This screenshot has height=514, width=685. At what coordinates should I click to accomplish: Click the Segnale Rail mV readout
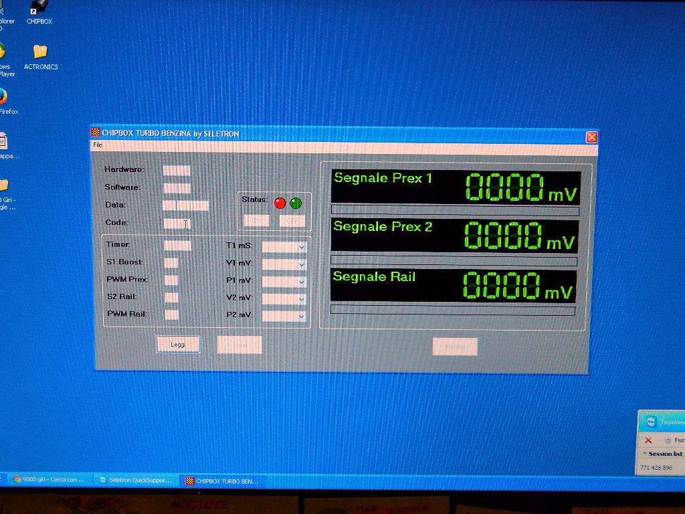point(518,286)
